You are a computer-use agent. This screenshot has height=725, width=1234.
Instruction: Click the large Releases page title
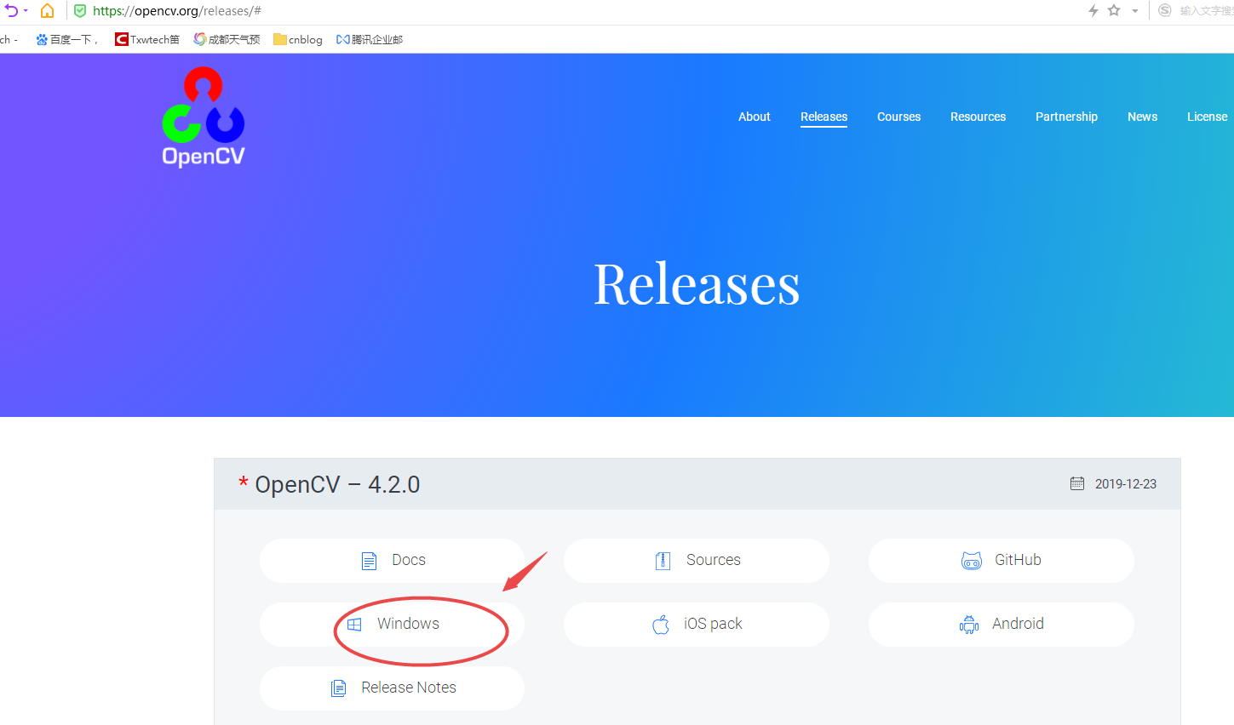coord(697,283)
